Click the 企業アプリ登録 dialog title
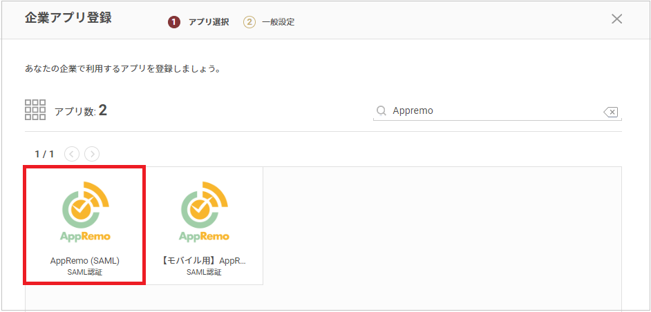The width and height of the screenshot is (651, 312). 68,18
